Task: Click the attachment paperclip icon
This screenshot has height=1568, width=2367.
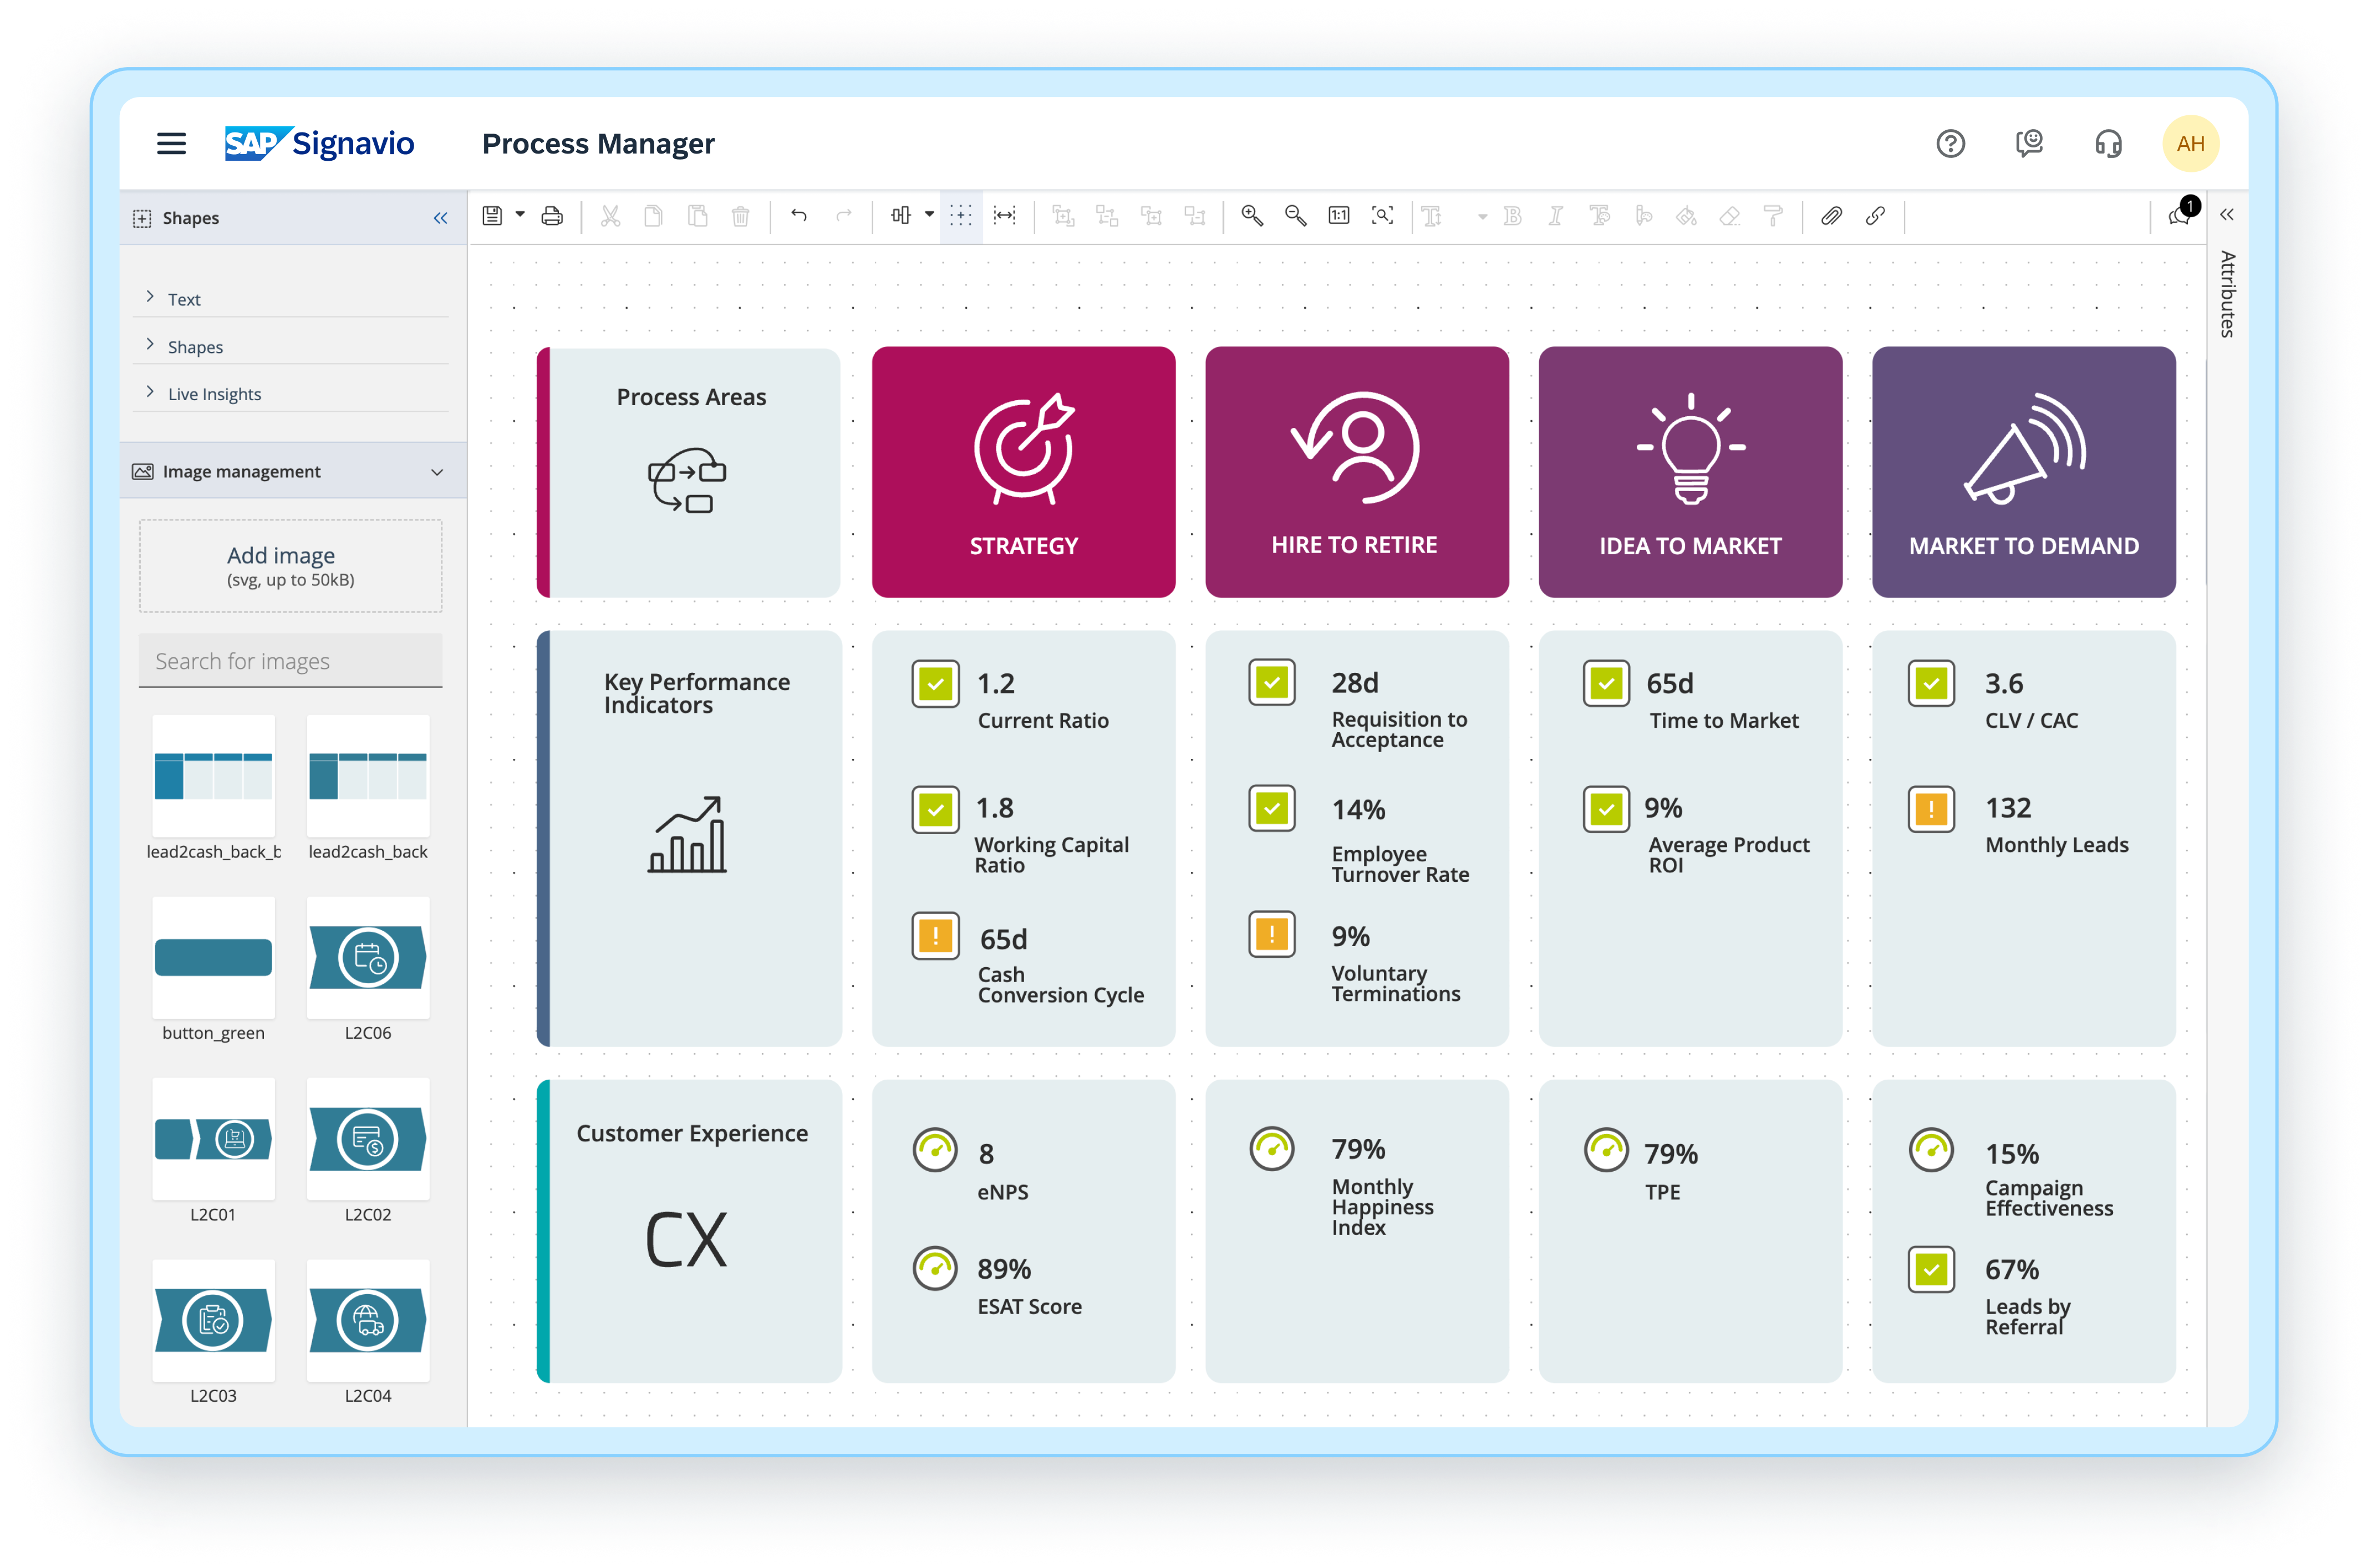Action: 1831,216
